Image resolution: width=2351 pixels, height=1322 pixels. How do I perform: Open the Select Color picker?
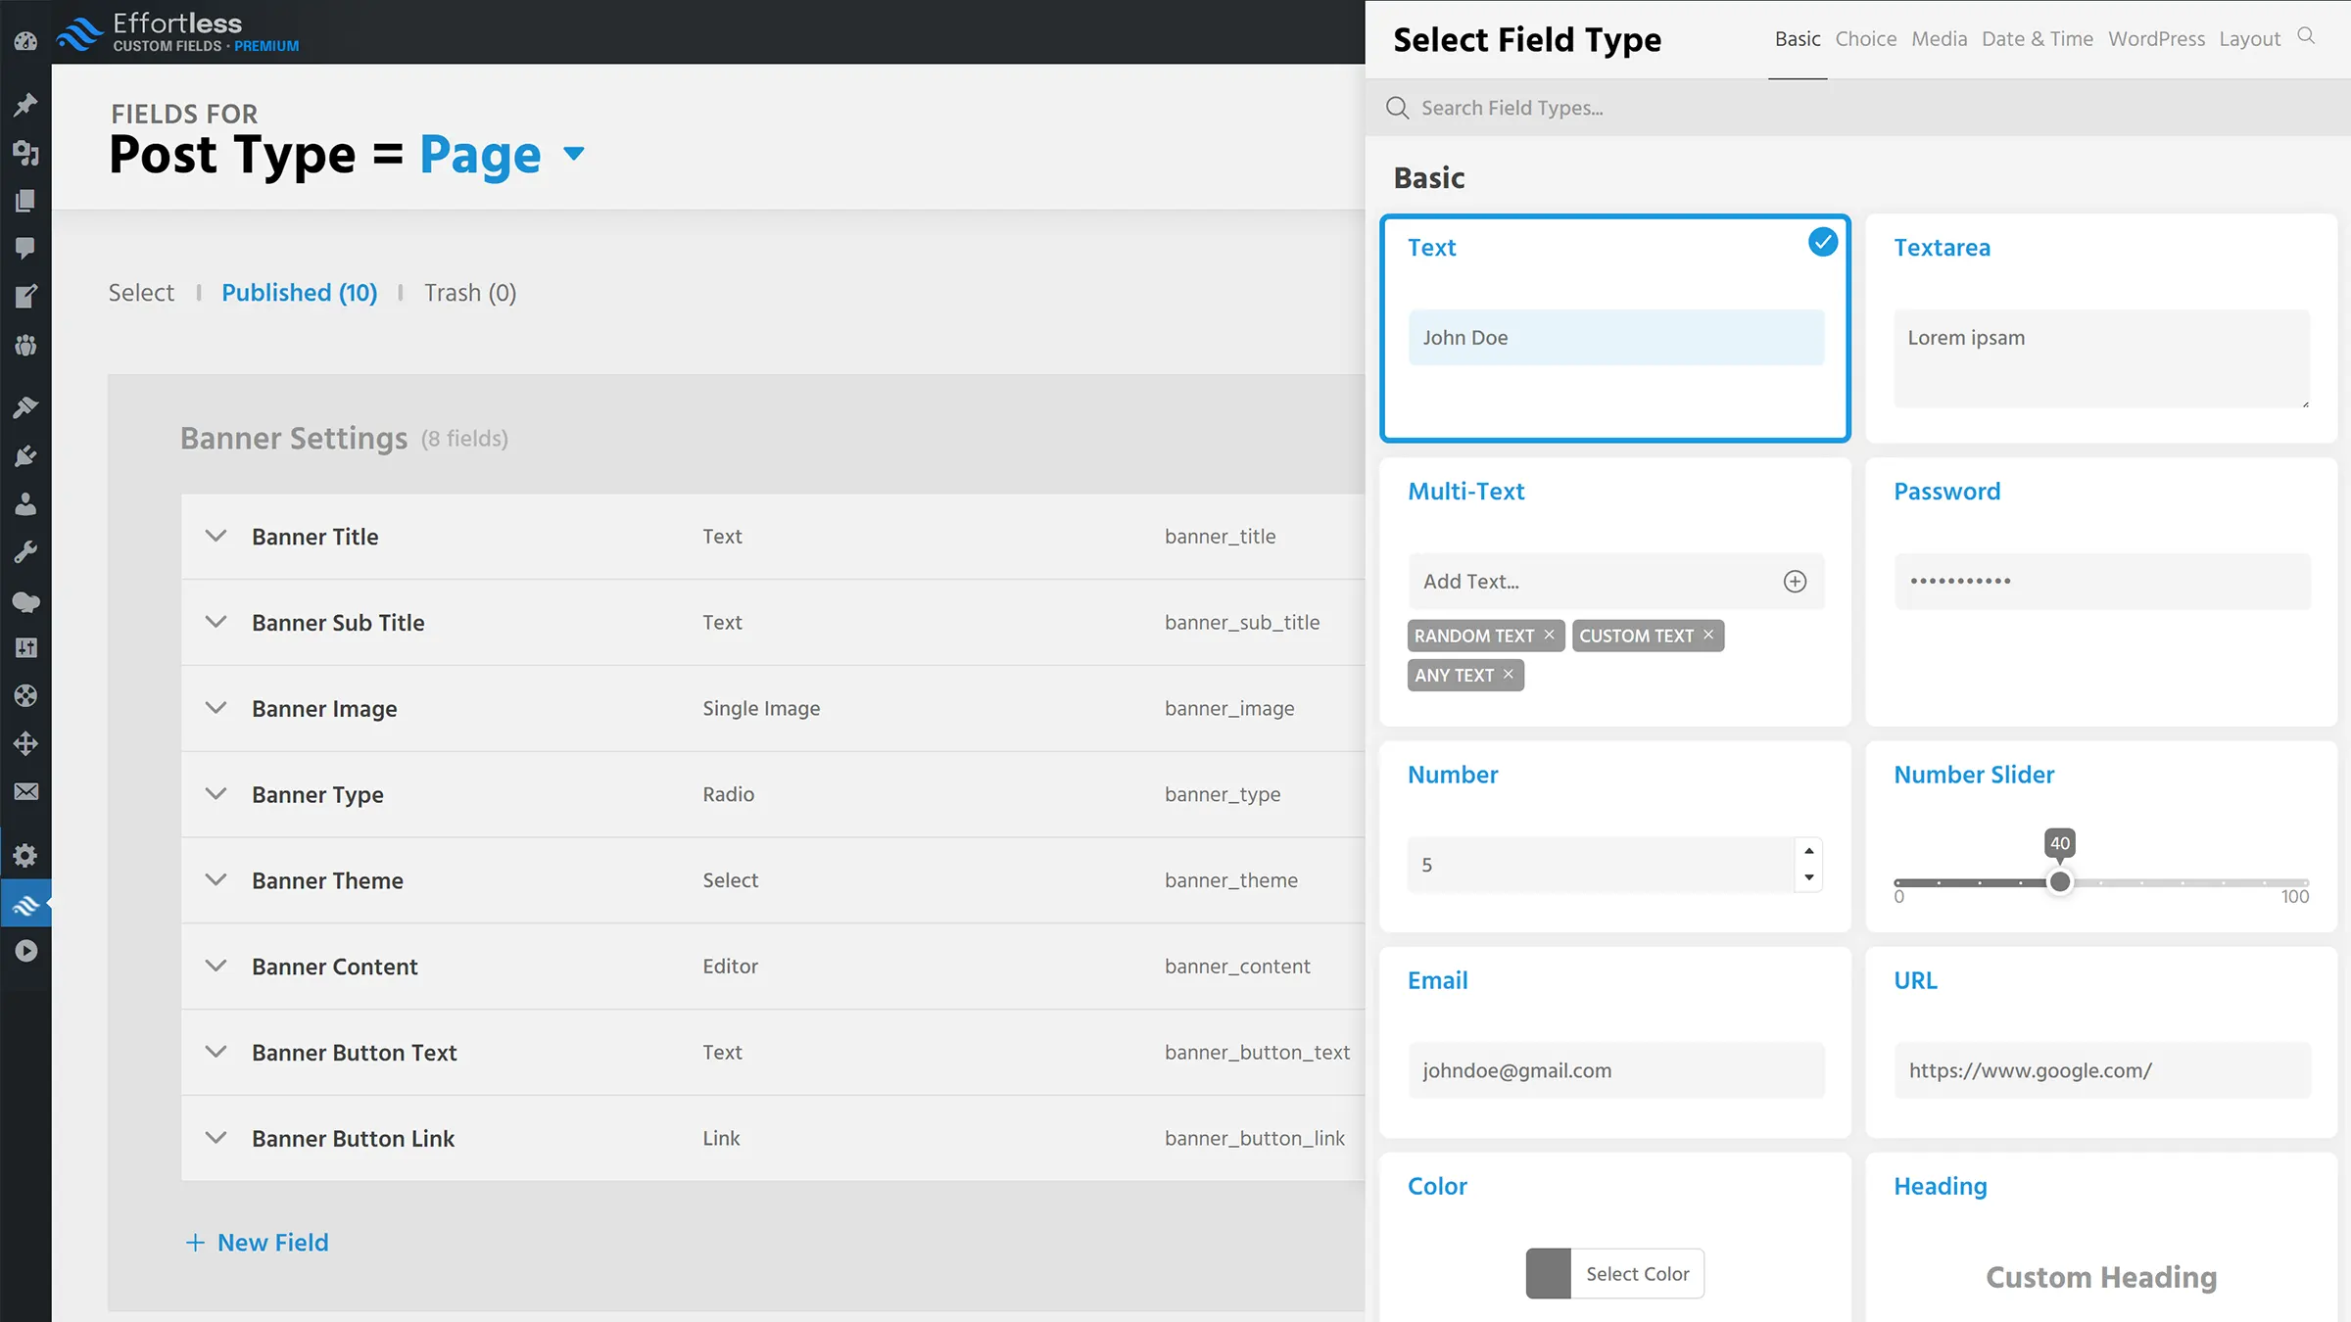click(x=1614, y=1273)
